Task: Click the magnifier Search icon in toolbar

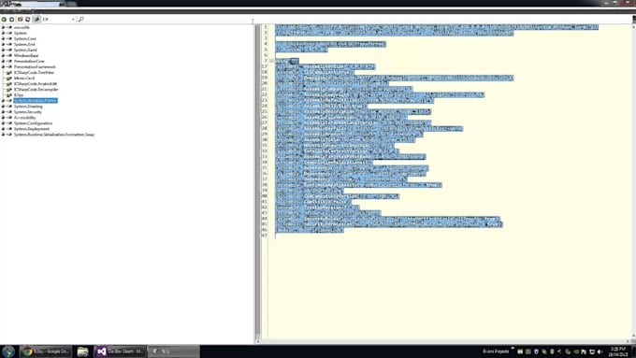Action: tap(80, 19)
